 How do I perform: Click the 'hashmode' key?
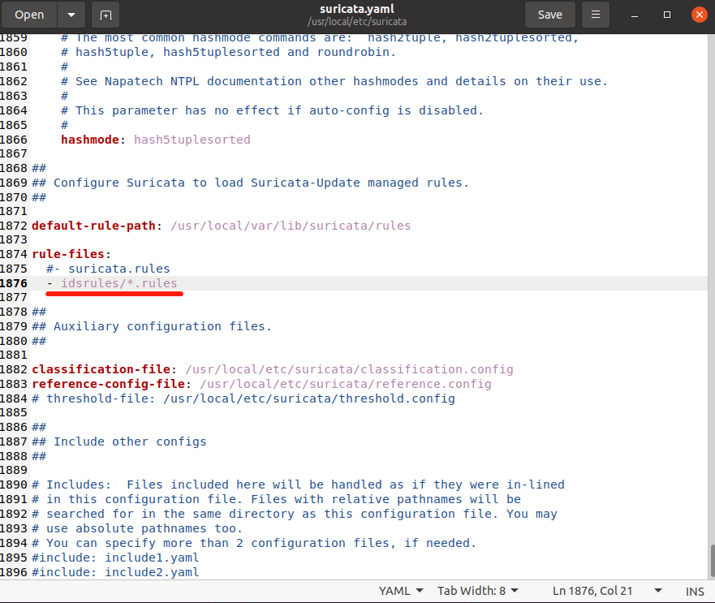pyautogui.click(x=90, y=140)
